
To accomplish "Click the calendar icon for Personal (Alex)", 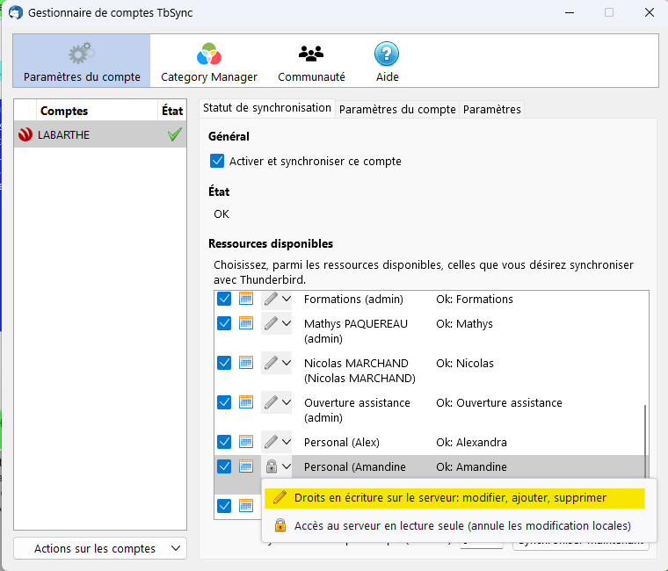I will 246,442.
